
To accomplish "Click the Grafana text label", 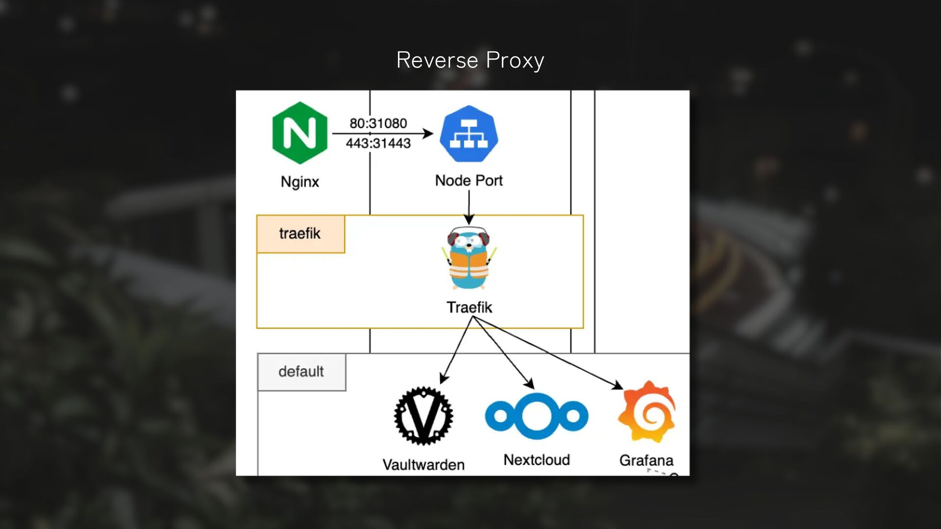I will 646,460.
